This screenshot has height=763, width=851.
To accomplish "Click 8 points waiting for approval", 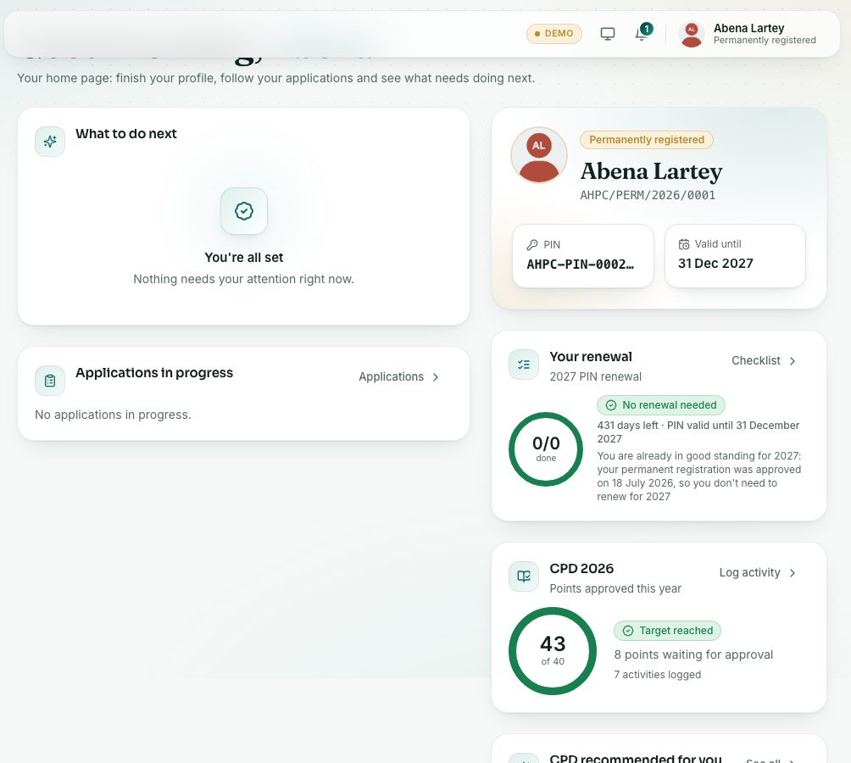I will click(x=693, y=654).
